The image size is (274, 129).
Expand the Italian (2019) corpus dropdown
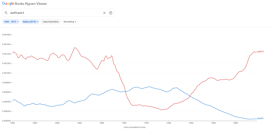pos(30,22)
